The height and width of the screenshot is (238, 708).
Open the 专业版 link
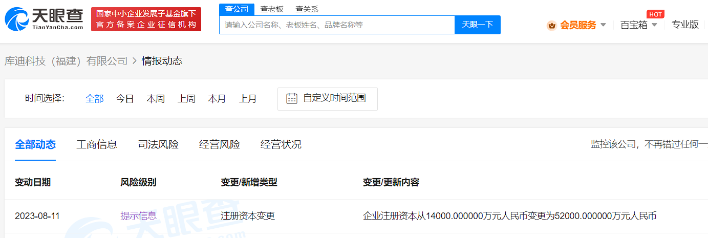click(685, 25)
